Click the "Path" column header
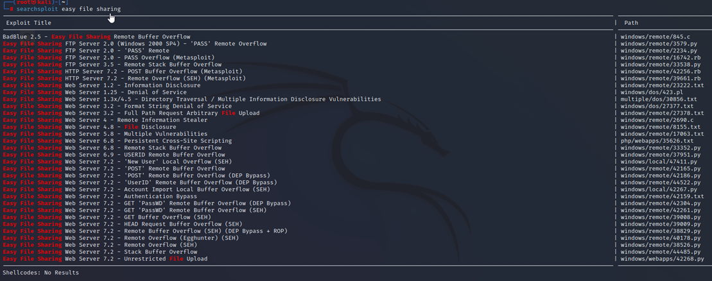712x281 pixels. (630, 22)
